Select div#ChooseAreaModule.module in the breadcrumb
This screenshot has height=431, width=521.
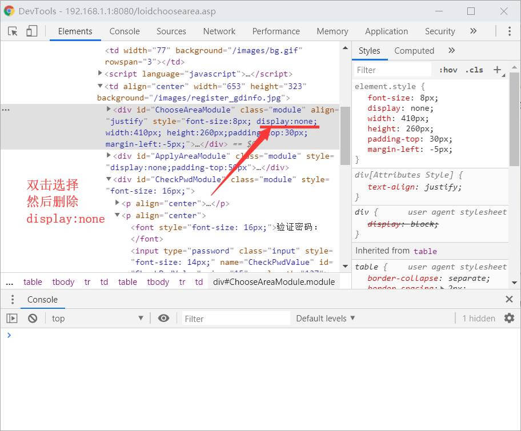pos(274,281)
